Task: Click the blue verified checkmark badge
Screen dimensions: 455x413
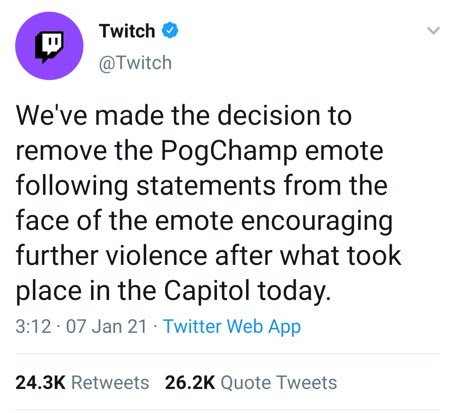Action: (171, 31)
